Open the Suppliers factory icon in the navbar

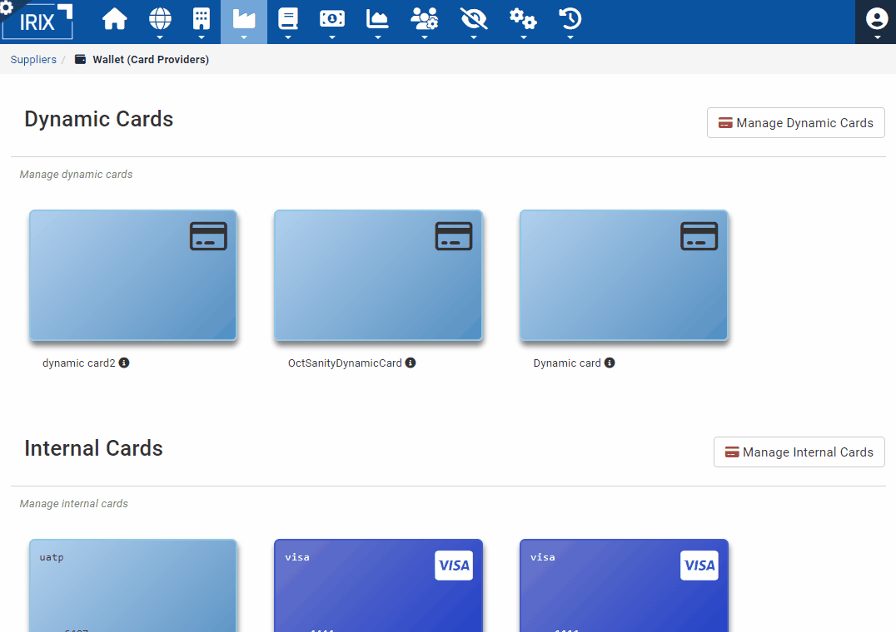(x=243, y=17)
